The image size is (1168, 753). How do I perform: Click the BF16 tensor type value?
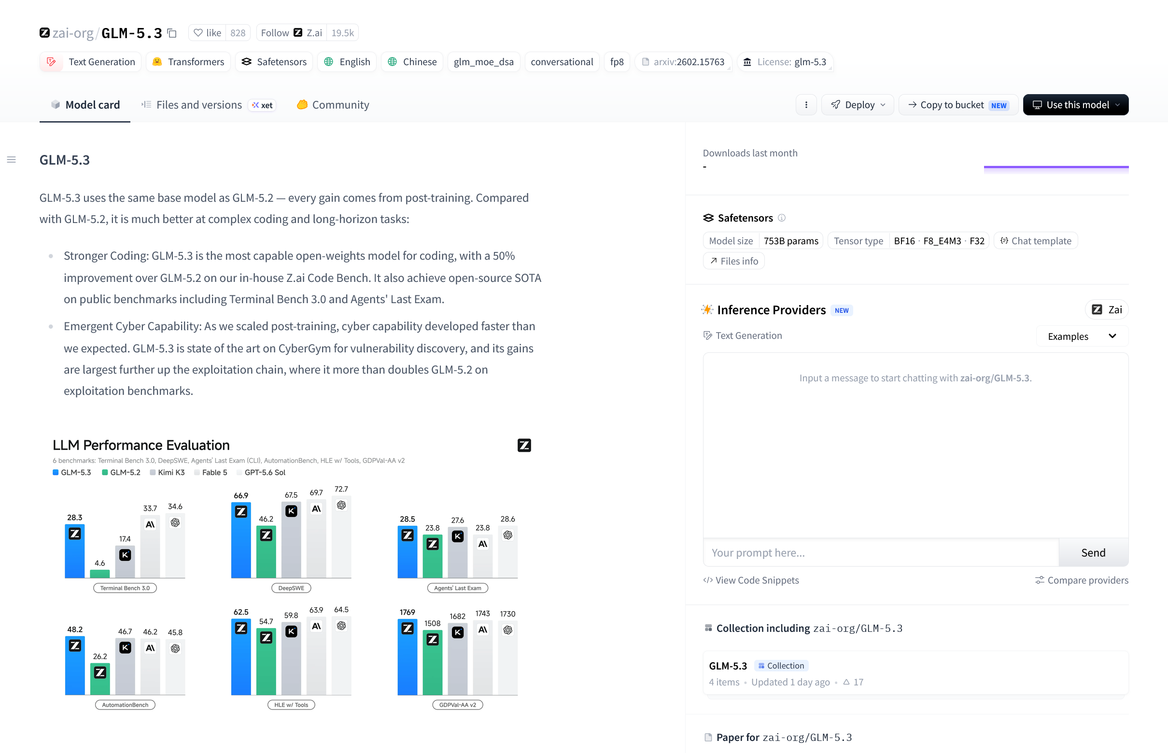point(904,240)
